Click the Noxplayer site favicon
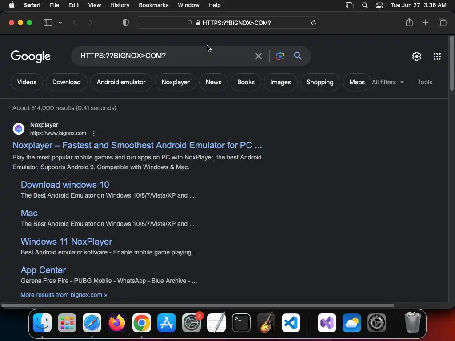Screen dimensions: 455x341 tap(19, 129)
